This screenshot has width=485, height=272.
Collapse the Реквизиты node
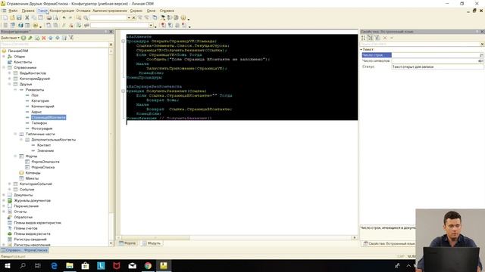click(15, 90)
